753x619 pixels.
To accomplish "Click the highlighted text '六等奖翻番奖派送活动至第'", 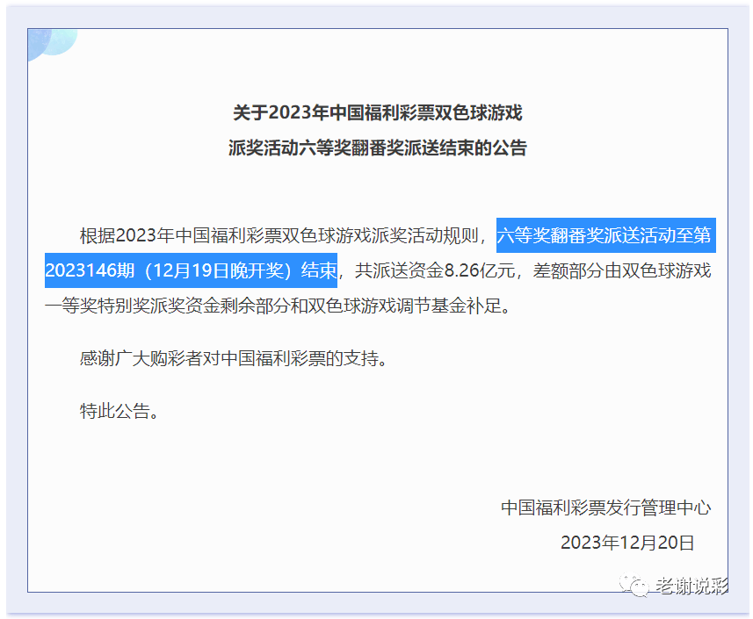I will 605,235.
